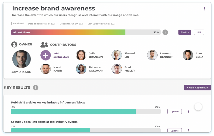Click Laurent Bennoit's profile picture
This screenshot has width=214, height=136.
(x=152, y=55)
